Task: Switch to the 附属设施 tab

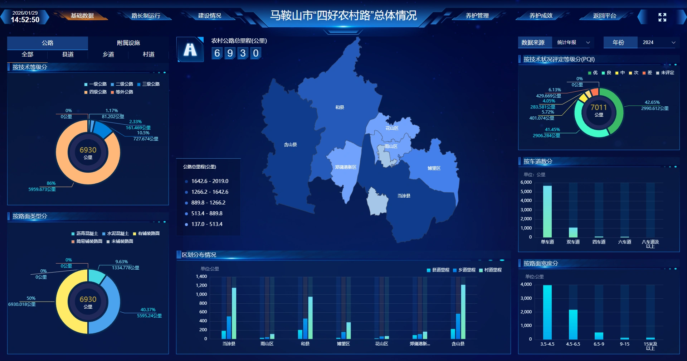Action: pyautogui.click(x=128, y=43)
